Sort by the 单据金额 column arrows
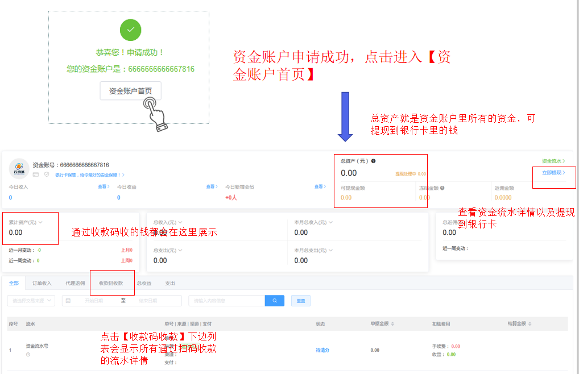 pos(392,324)
